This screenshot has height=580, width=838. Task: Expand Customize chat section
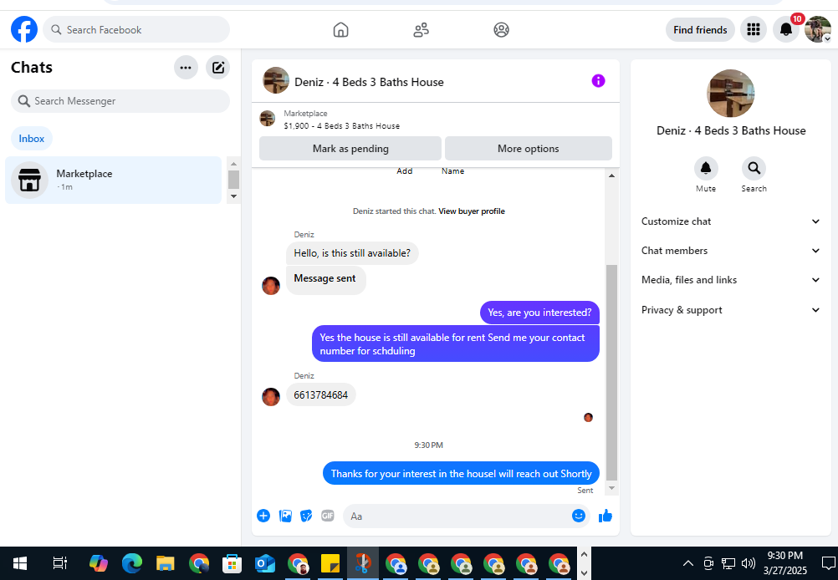[x=730, y=221]
